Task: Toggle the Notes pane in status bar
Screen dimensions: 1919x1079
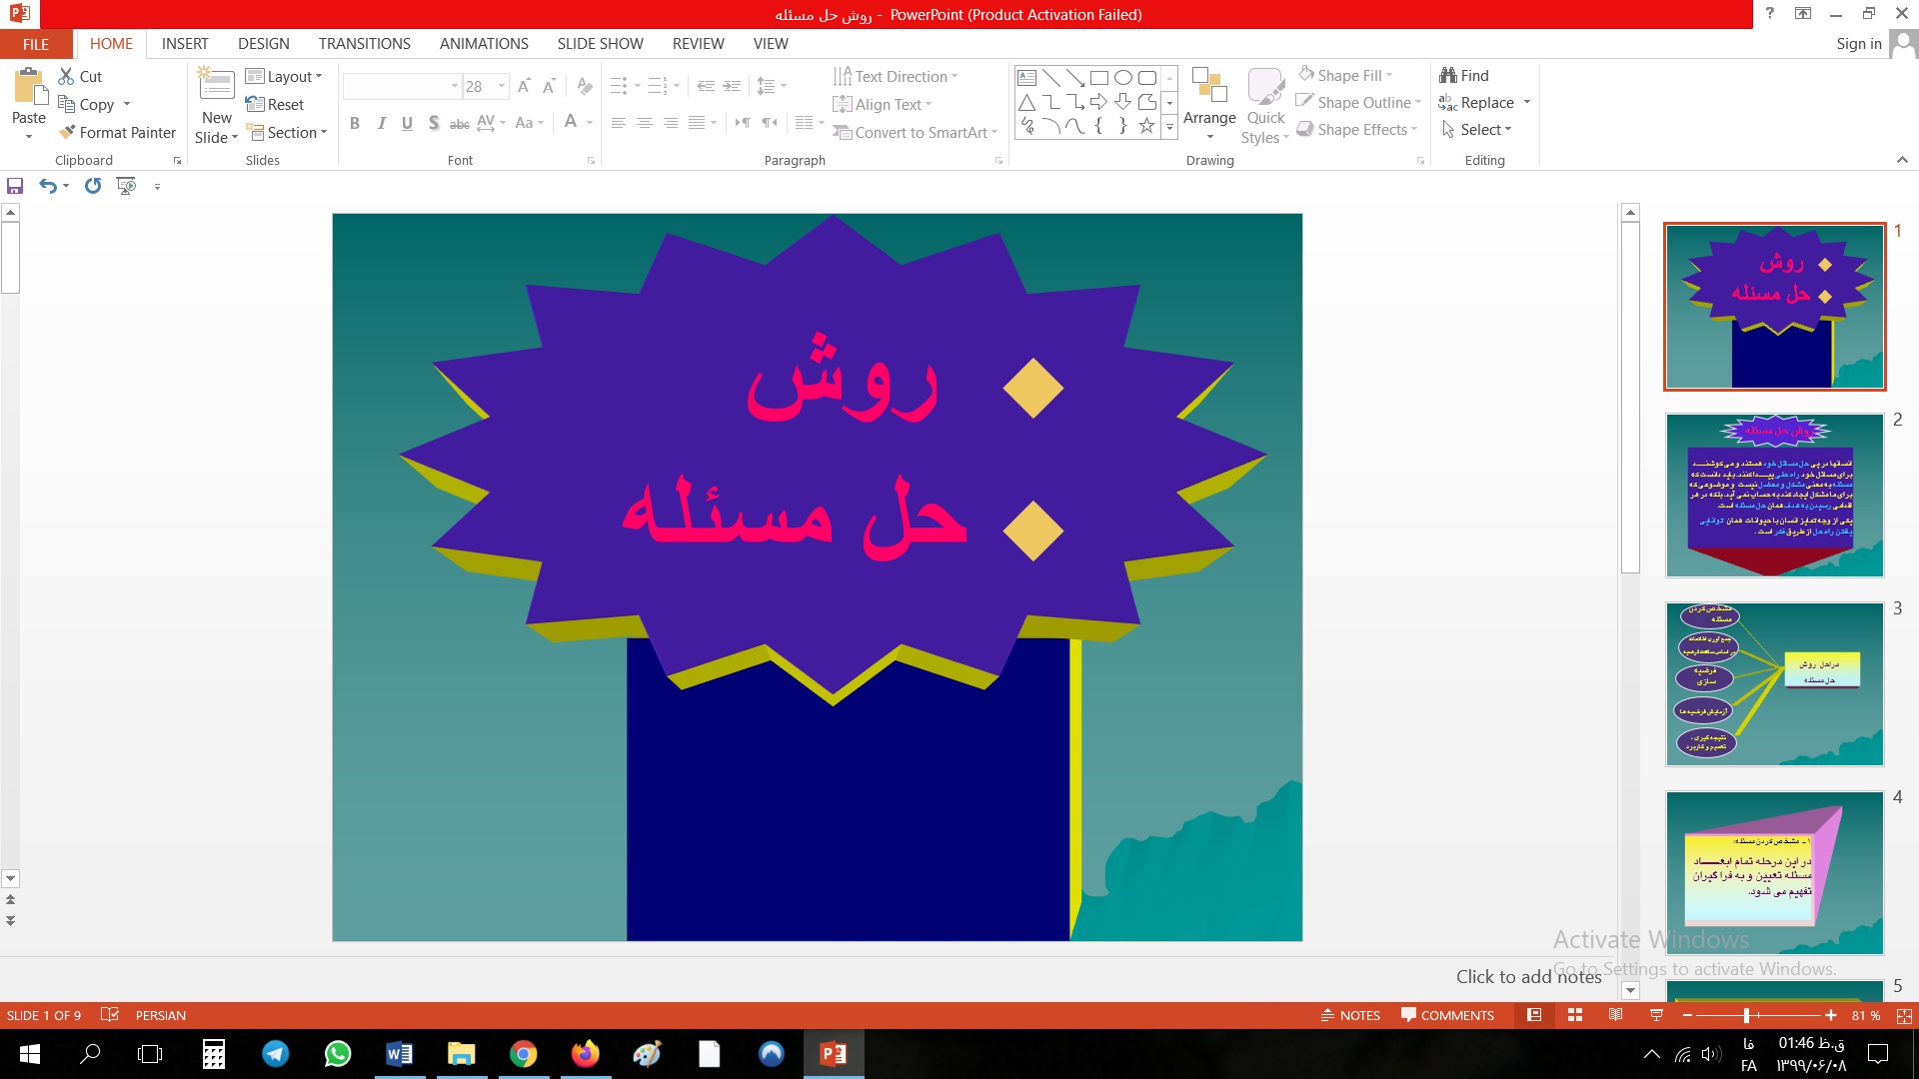Action: click(1350, 1015)
